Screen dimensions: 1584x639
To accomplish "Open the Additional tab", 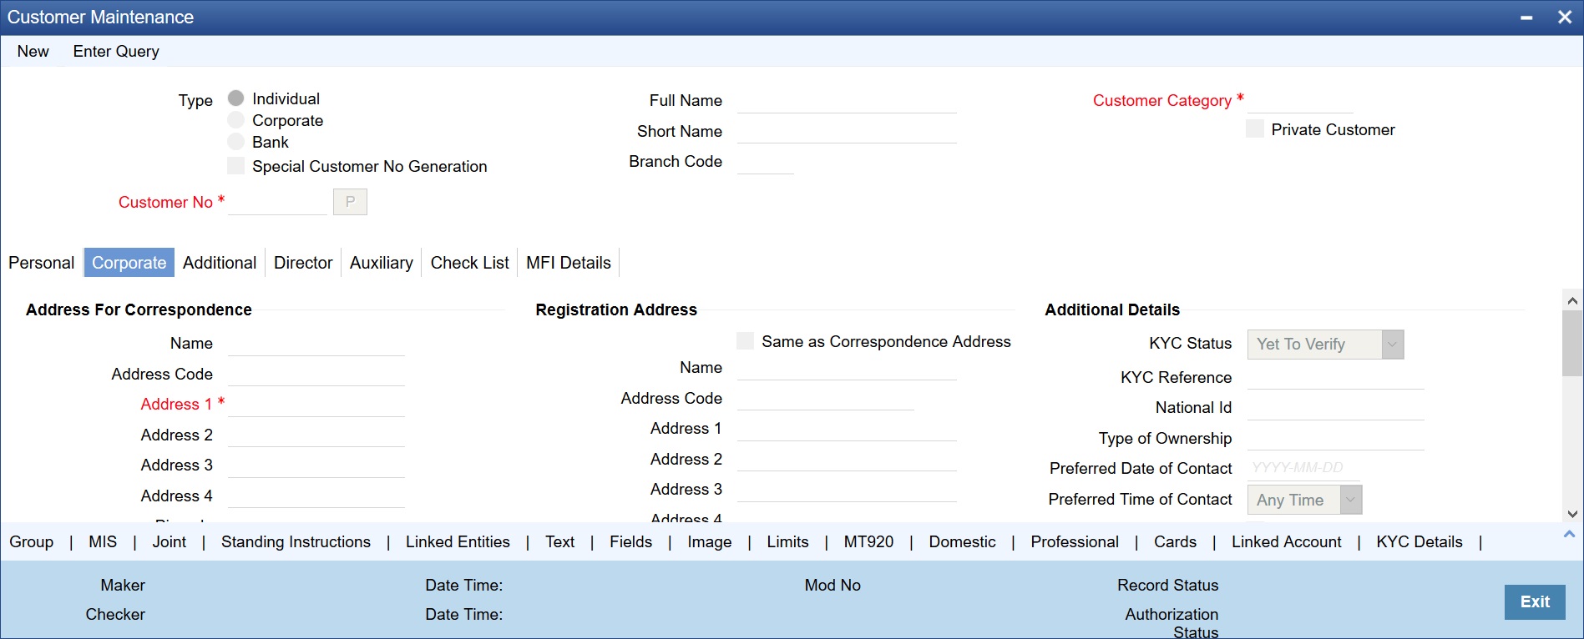I will (x=220, y=263).
